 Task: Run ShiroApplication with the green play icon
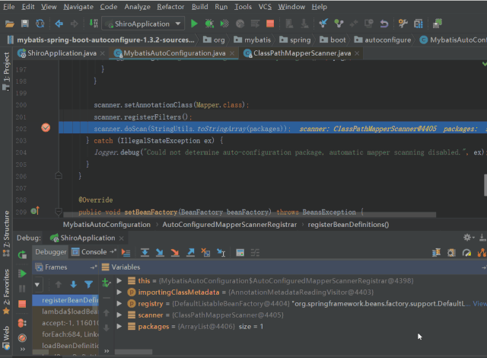194,24
